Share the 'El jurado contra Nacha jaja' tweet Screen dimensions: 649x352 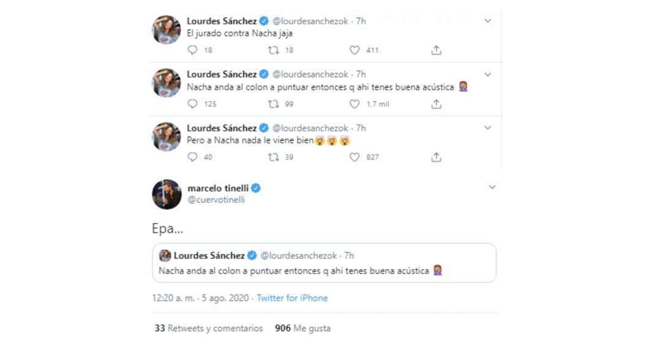(x=436, y=51)
